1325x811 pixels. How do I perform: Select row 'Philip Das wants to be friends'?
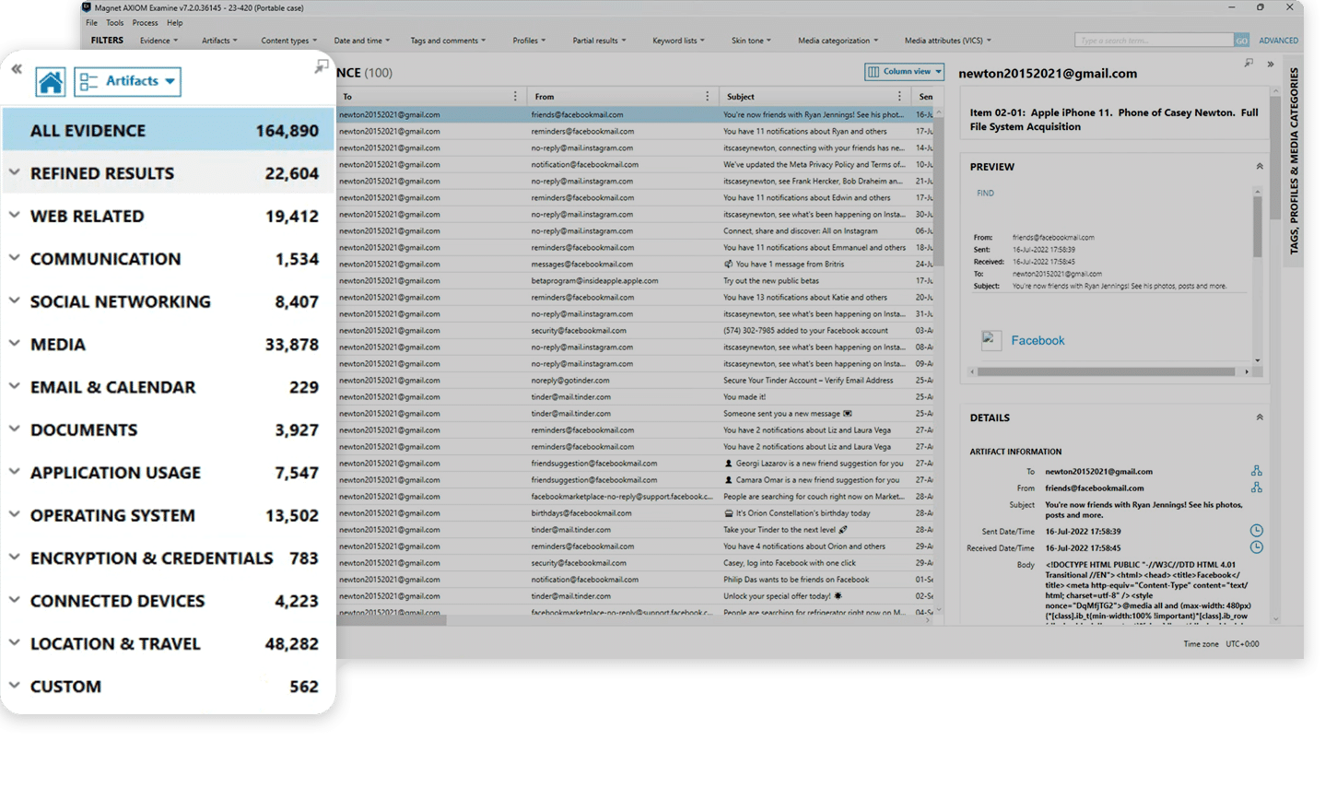[636, 579]
